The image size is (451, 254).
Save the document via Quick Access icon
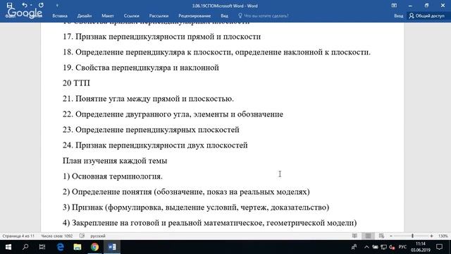coord(9,5)
